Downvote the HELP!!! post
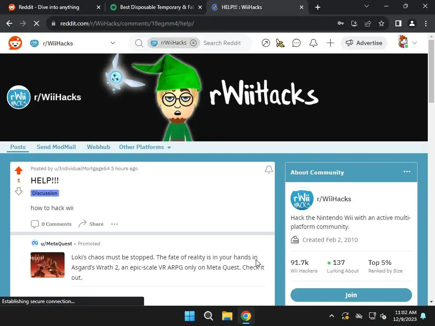435x326 pixels. (19, 191)
